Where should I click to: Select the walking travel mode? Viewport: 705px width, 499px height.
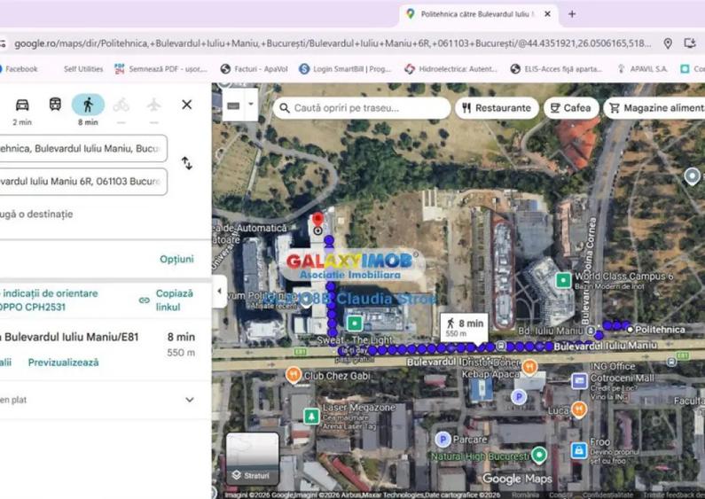coord(88,105)
